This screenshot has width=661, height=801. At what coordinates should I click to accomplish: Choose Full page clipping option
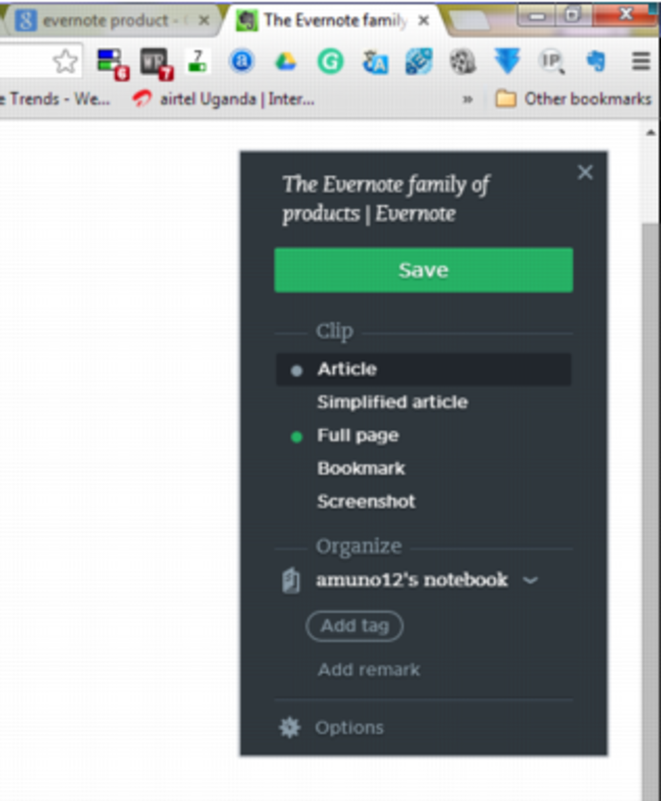[357, 435]
